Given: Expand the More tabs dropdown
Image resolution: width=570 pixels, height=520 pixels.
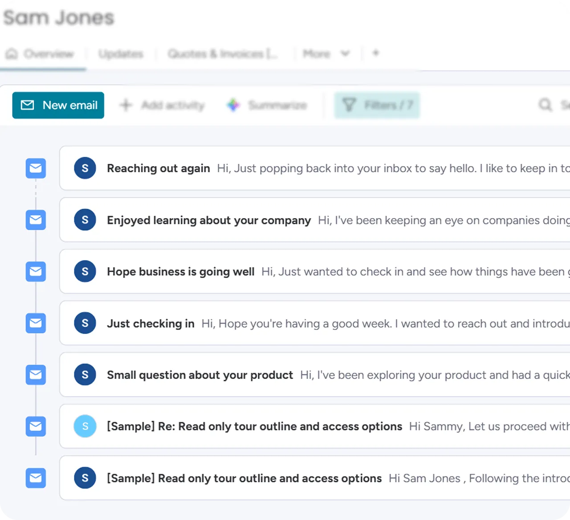Looking at the screenshot, I should tap(326, 54).
